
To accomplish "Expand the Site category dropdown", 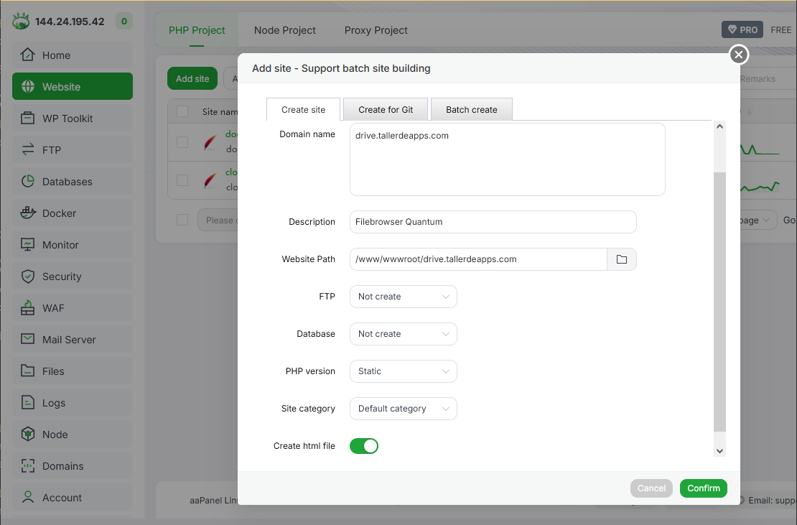I will point(403,409).
